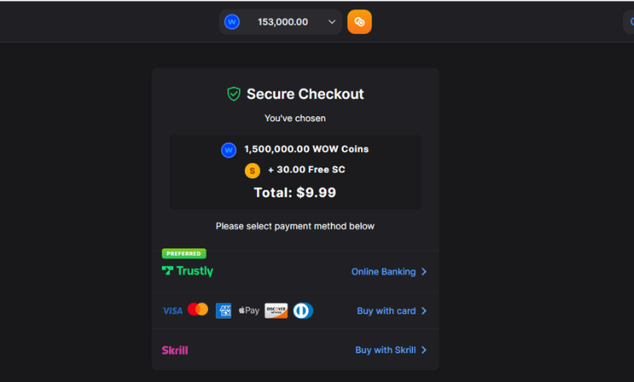The image size is (634, 382).
Task: Click the gold Free SC coin icon
Action: point(253,171)
